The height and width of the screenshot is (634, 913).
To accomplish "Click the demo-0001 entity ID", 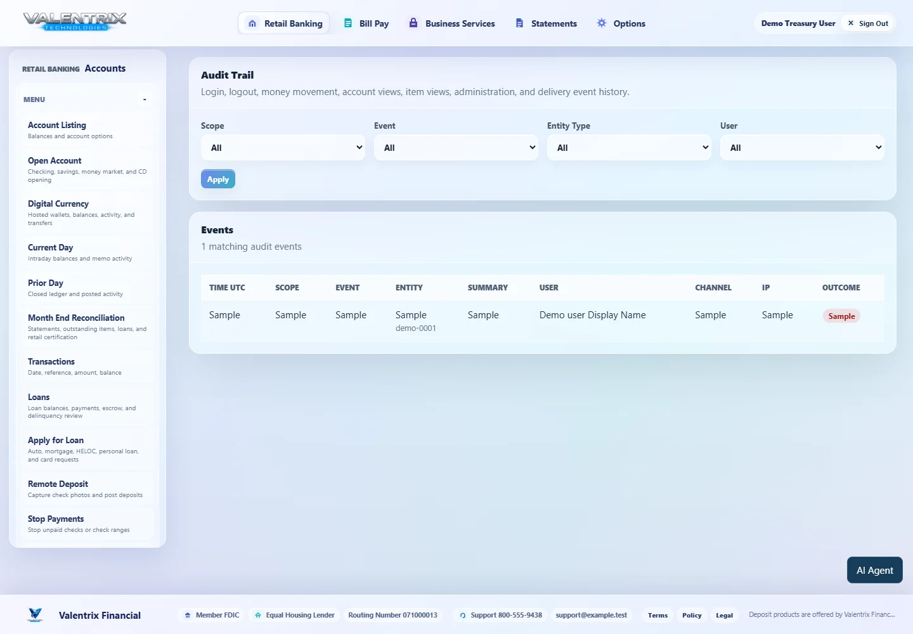I will (x=416, y=328).
